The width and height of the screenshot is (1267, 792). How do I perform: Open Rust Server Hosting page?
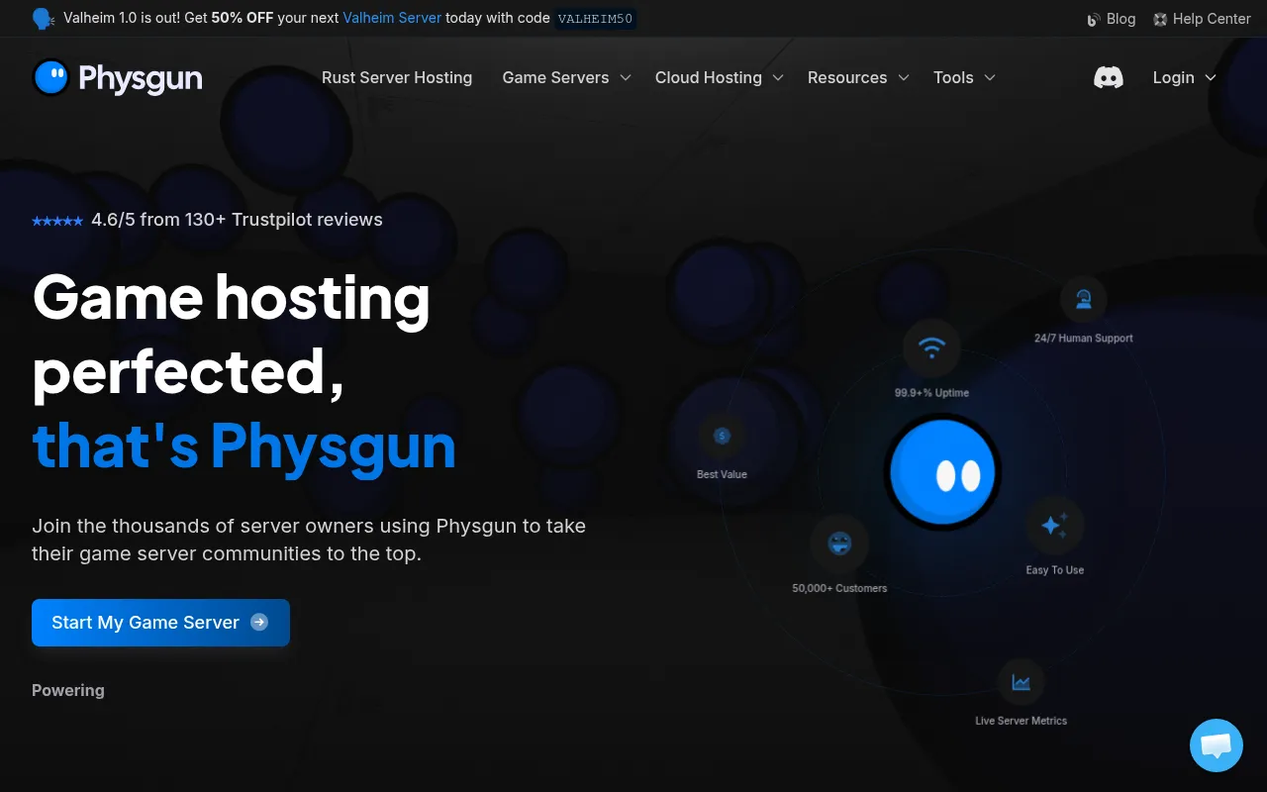point(397,77)
